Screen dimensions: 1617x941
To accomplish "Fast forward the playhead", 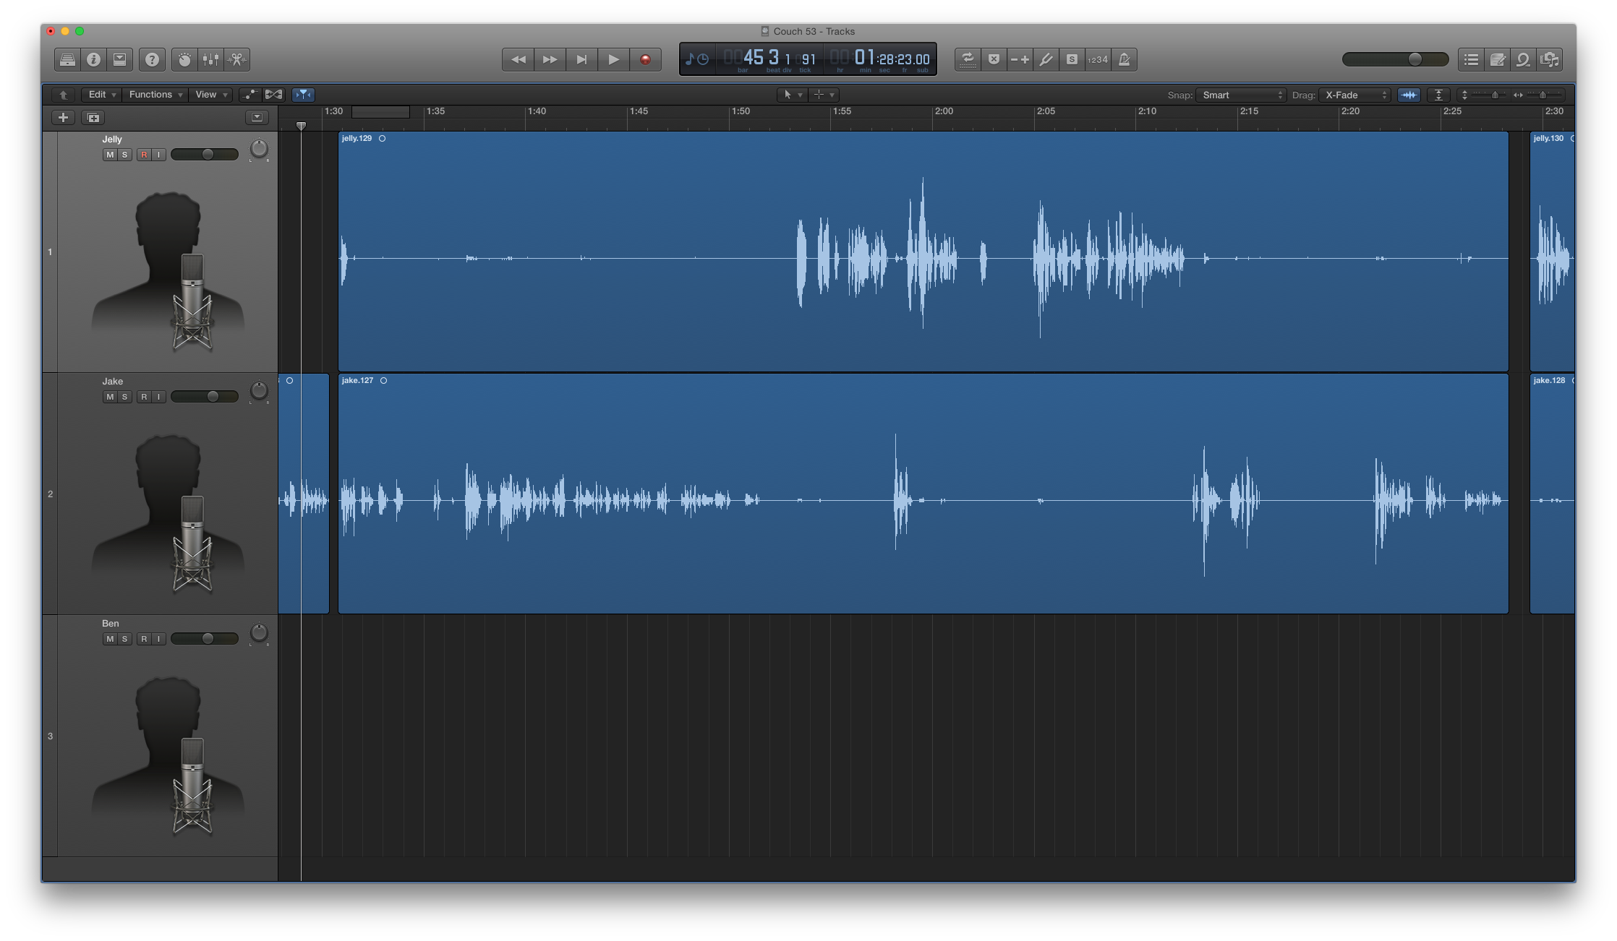I will coord(550,59).
